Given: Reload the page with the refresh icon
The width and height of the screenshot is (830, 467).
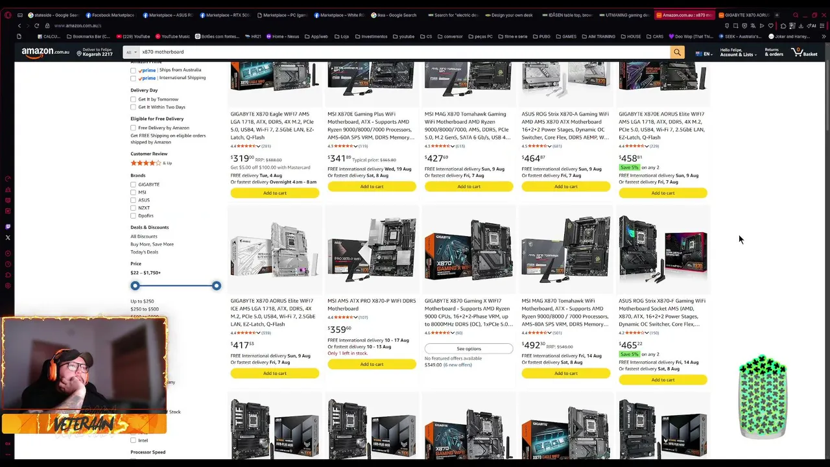Looking at the screenshot, I should click(x=36, y=26).
